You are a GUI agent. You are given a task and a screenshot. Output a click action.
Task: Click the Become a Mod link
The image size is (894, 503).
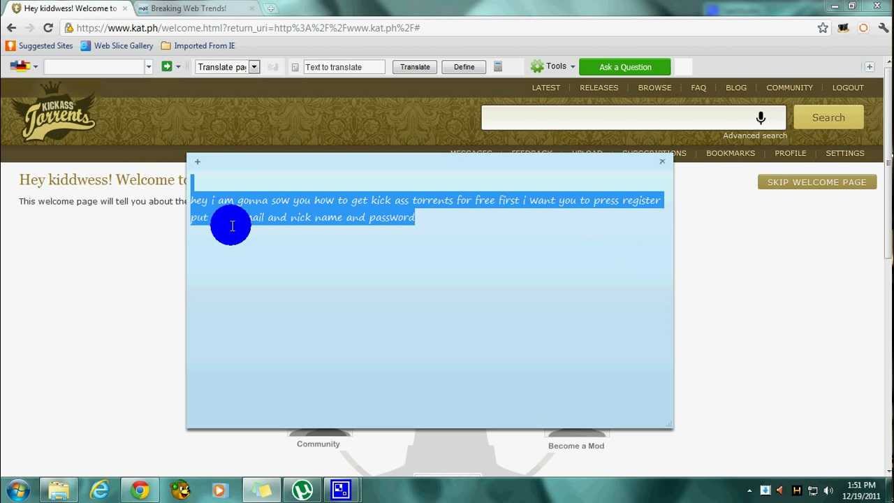pyautogui.click(x=576, y=446)
